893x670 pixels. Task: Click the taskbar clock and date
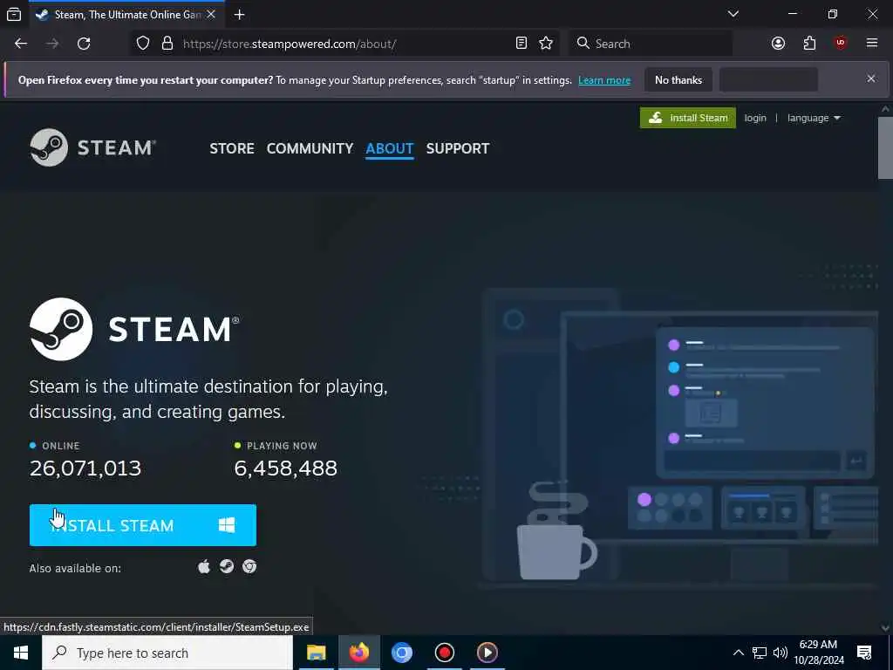[x=818, y=653]
